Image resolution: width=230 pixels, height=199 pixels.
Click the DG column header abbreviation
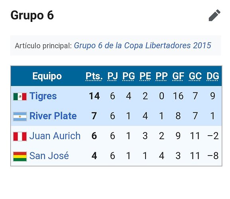coord(213,76)
